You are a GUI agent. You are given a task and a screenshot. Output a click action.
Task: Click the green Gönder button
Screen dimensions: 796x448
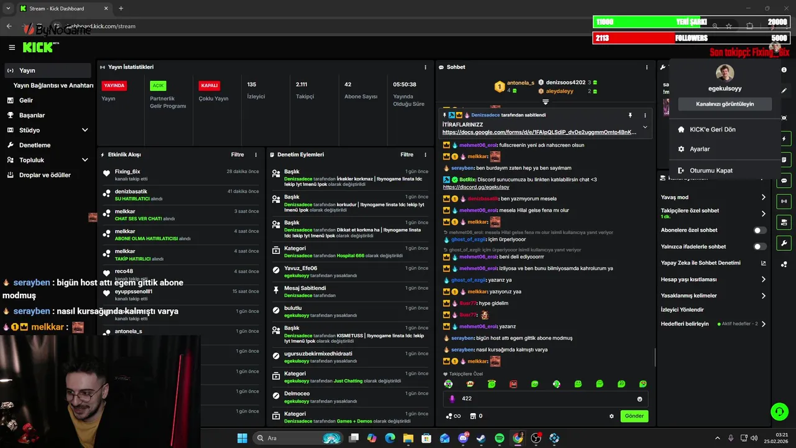(x=634, y=416)
